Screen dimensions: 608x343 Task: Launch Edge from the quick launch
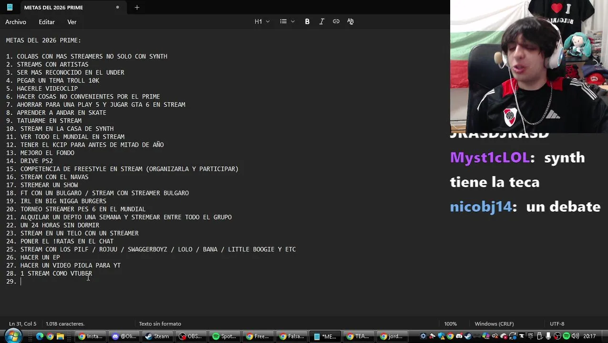pos(40,336)
